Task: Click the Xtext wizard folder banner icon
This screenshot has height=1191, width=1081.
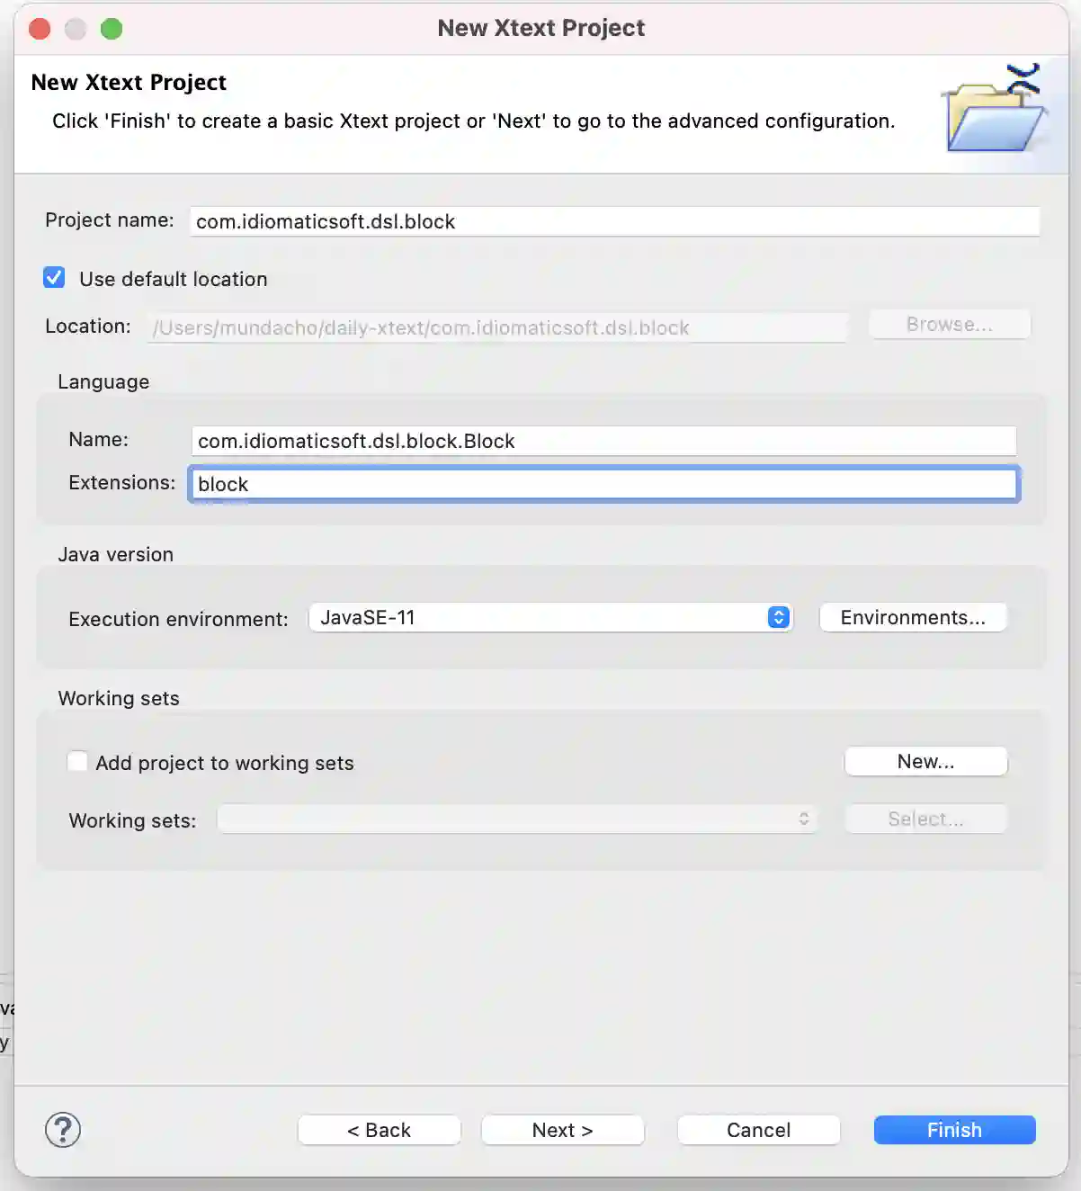Action: (x=993, y=110)
